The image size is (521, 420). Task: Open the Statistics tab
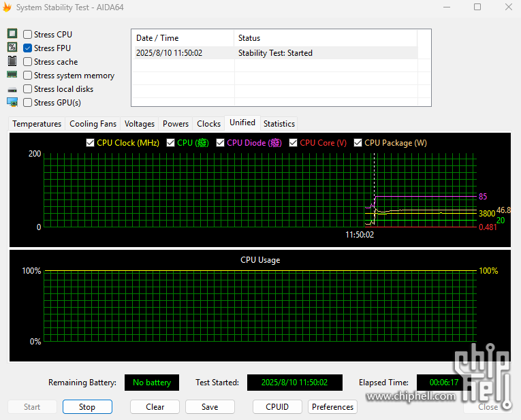(279, 124)
